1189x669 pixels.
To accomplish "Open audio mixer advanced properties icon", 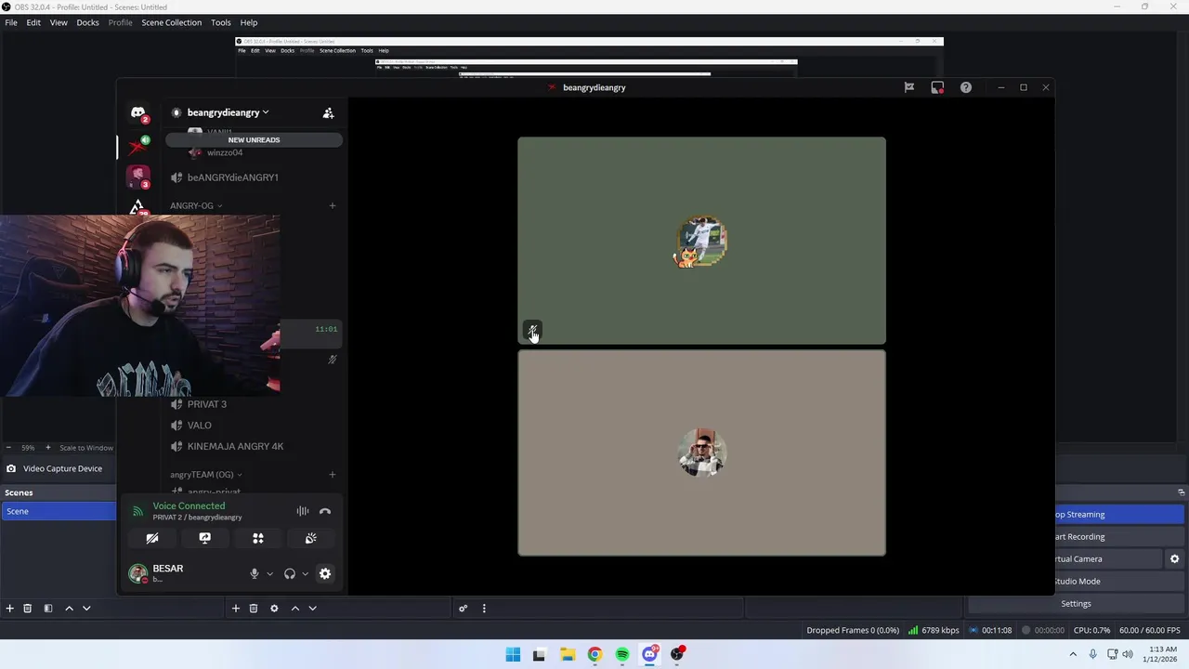I will pos(463,609).
